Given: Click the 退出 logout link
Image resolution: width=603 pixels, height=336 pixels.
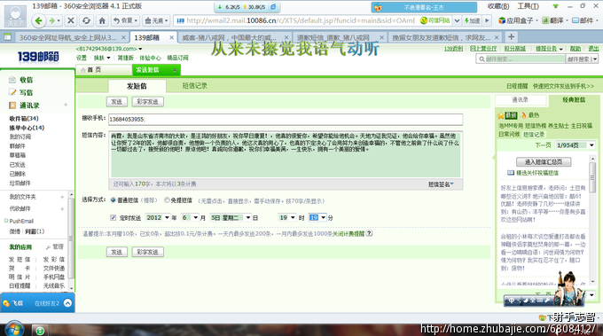Looking at the screenshot, I should coord(593,49).
